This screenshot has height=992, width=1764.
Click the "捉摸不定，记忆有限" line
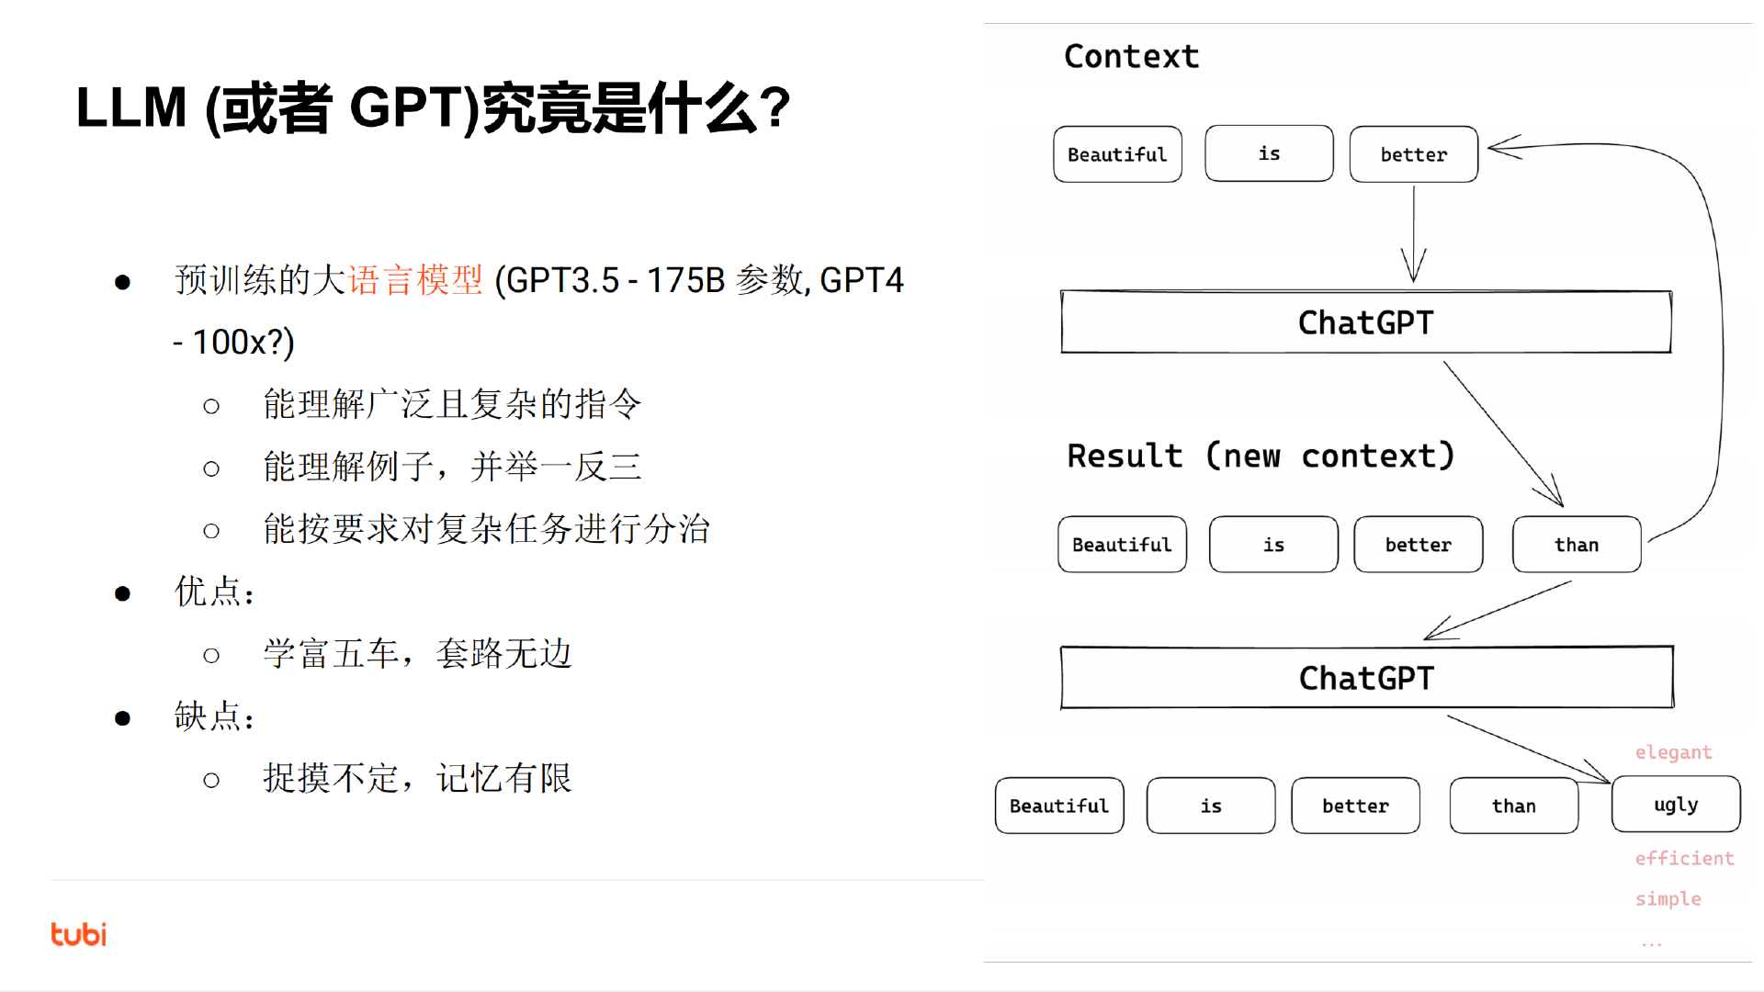click(418, 779)
